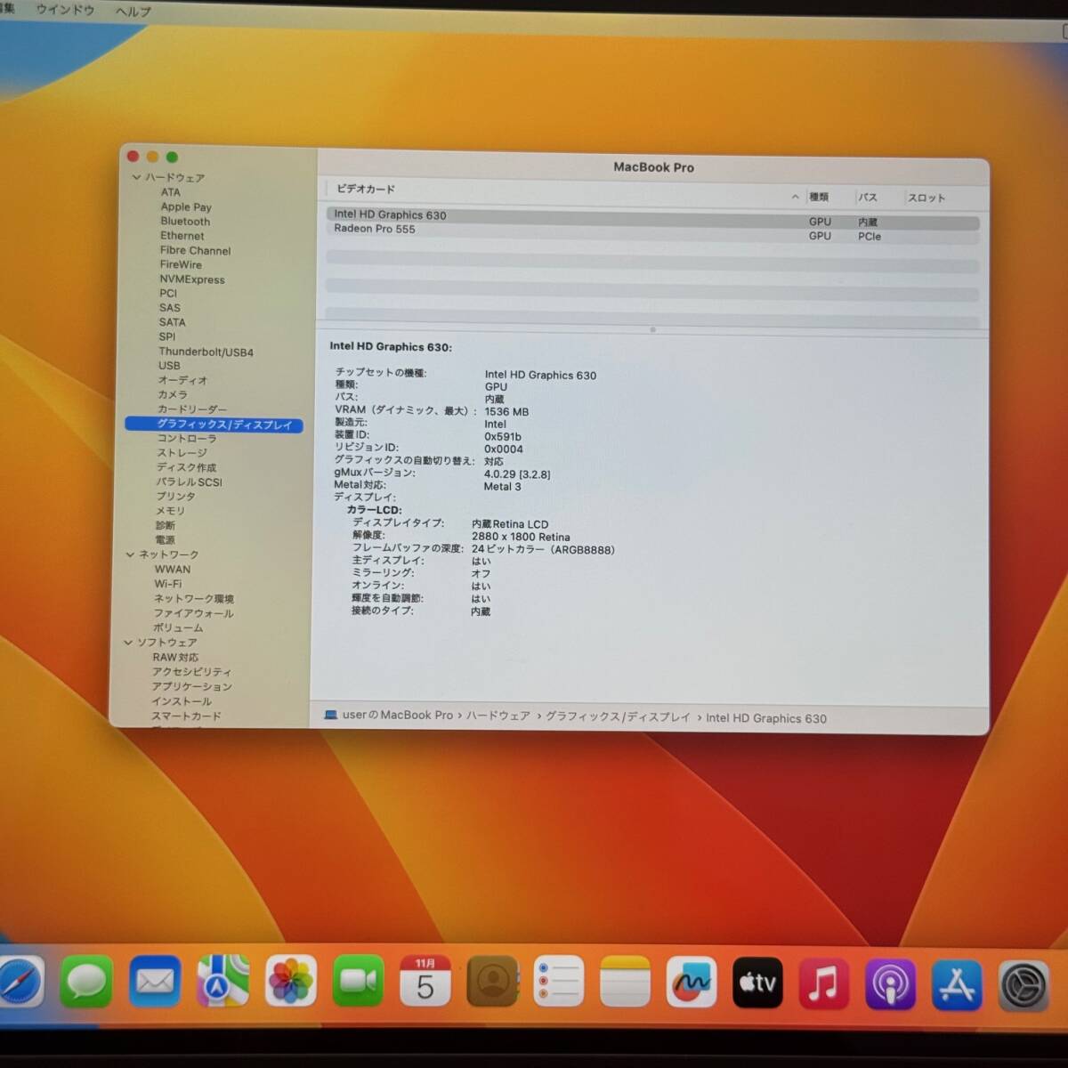Viewport: 1068px width, 1068px height.
Task: Select Apple Pay in sidebar
Action: pos(186,206)
